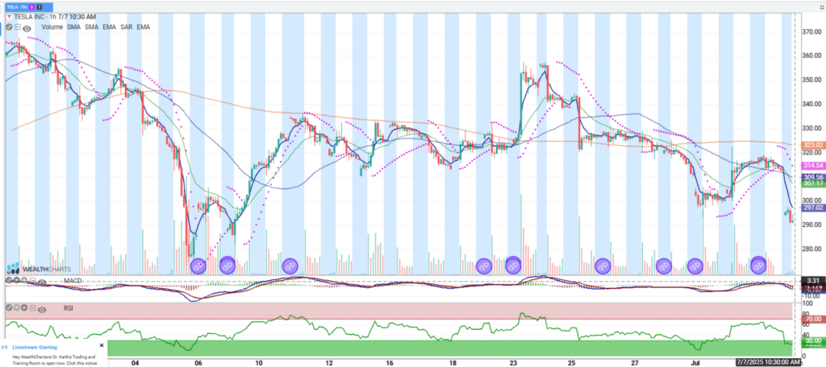This screenshot has height=367, width=826.
Task: Click the pink 314.54 SAR price label
Action: click(x=812, y=166)
